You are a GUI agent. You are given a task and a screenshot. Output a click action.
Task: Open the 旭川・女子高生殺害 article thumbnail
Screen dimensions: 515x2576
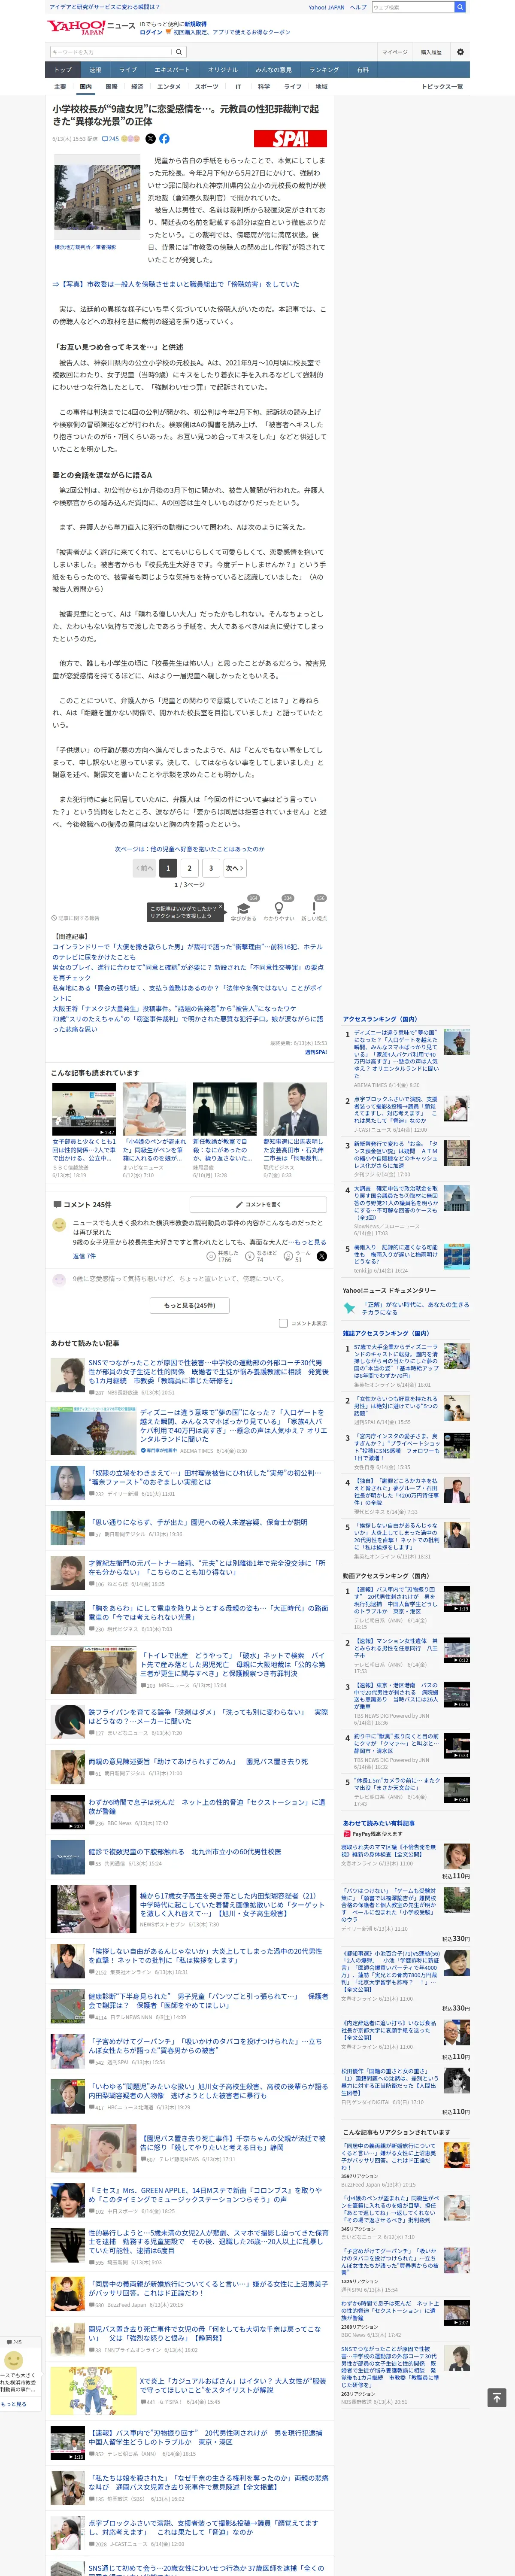tap(93, 1909)
